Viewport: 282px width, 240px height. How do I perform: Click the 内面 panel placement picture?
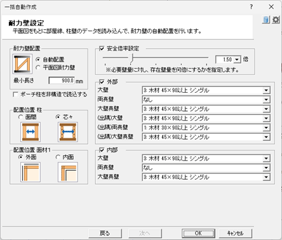pyautogui.click(x=68, y=172)
